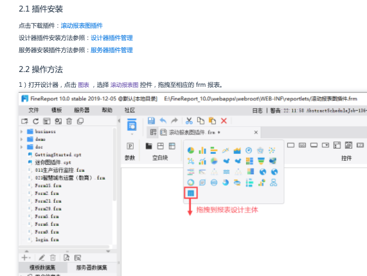The width and height of the screenshot is (367, 276).
Task: Select the scatter chart icon
Action: (x=272, y=150)
